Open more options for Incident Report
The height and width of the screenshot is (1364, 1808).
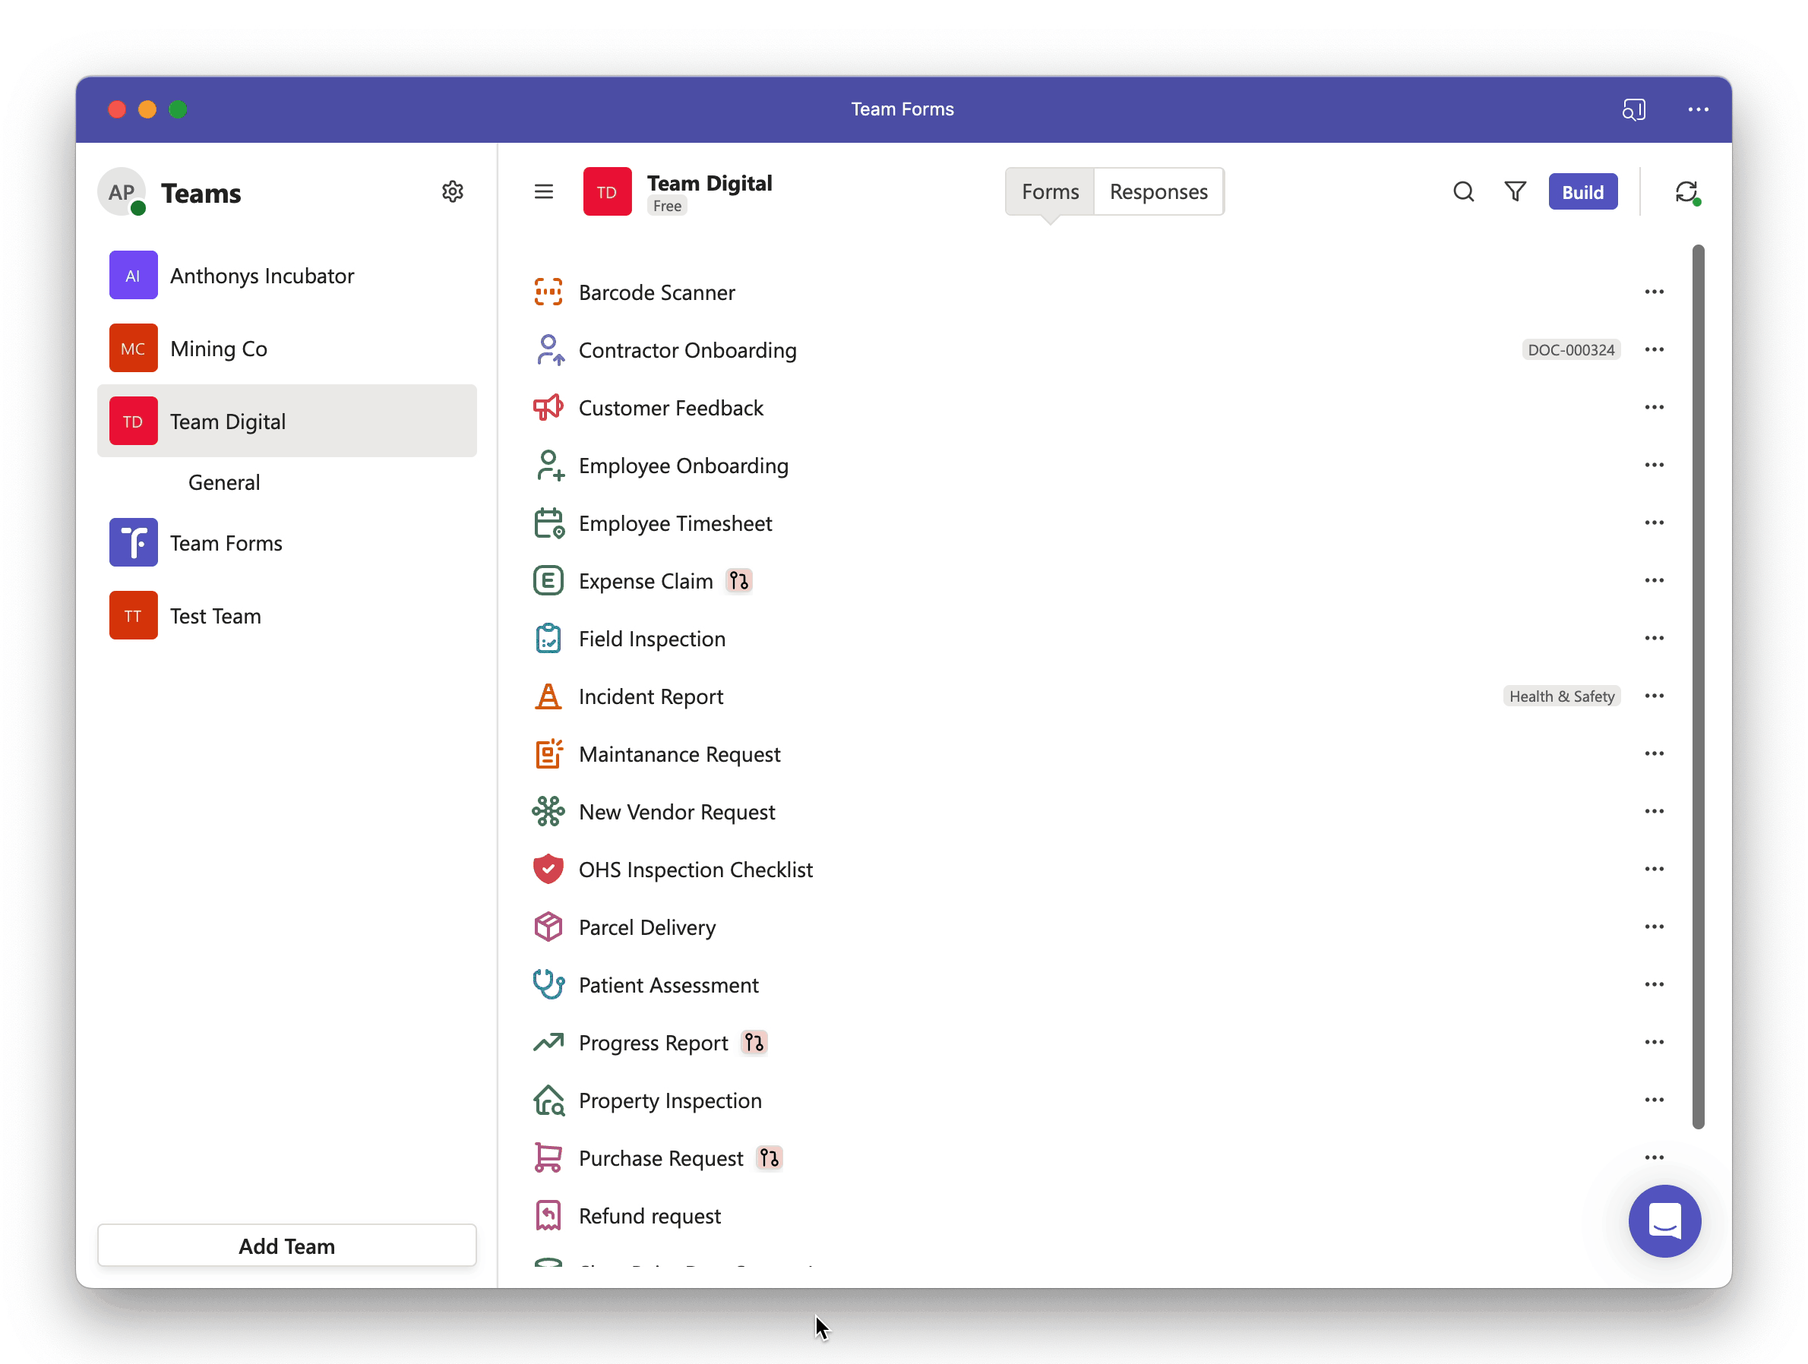pyautogui.click(x=1654, y=696)
